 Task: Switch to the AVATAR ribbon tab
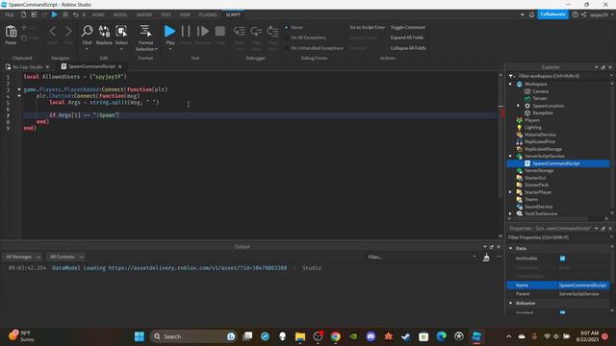point(144,15)
